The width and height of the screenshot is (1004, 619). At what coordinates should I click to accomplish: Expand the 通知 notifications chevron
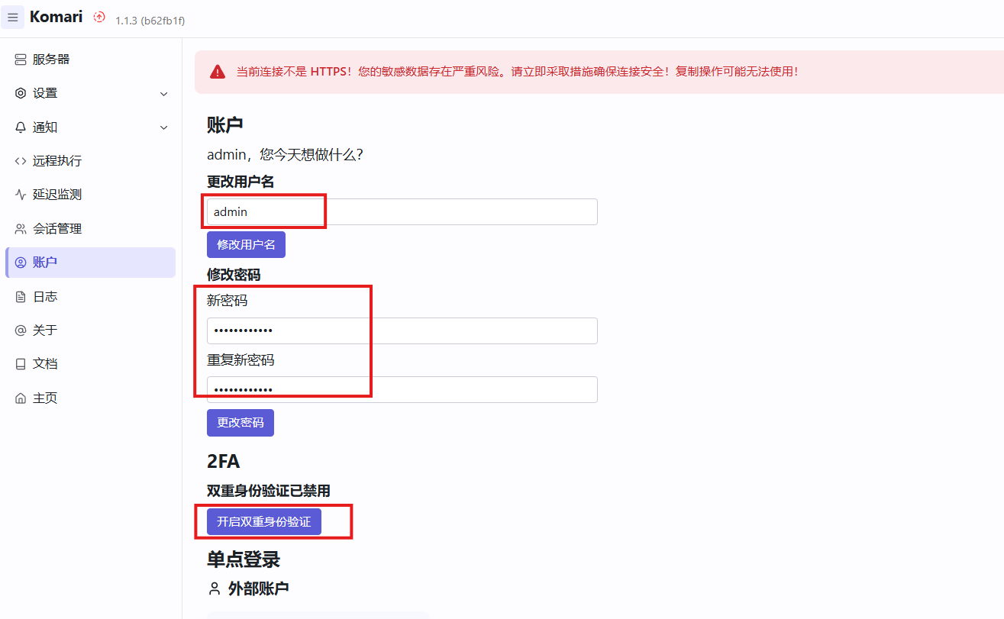pyautogui.click(x=163, y=127)
